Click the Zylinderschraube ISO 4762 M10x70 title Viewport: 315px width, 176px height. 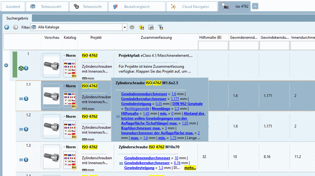pyautogui.click(x=149, y=147)
